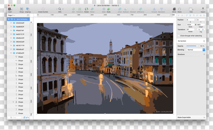This screenshot has width=213, height=130.
Task: Adjust the Opacity slider
Action: [192, 46]
